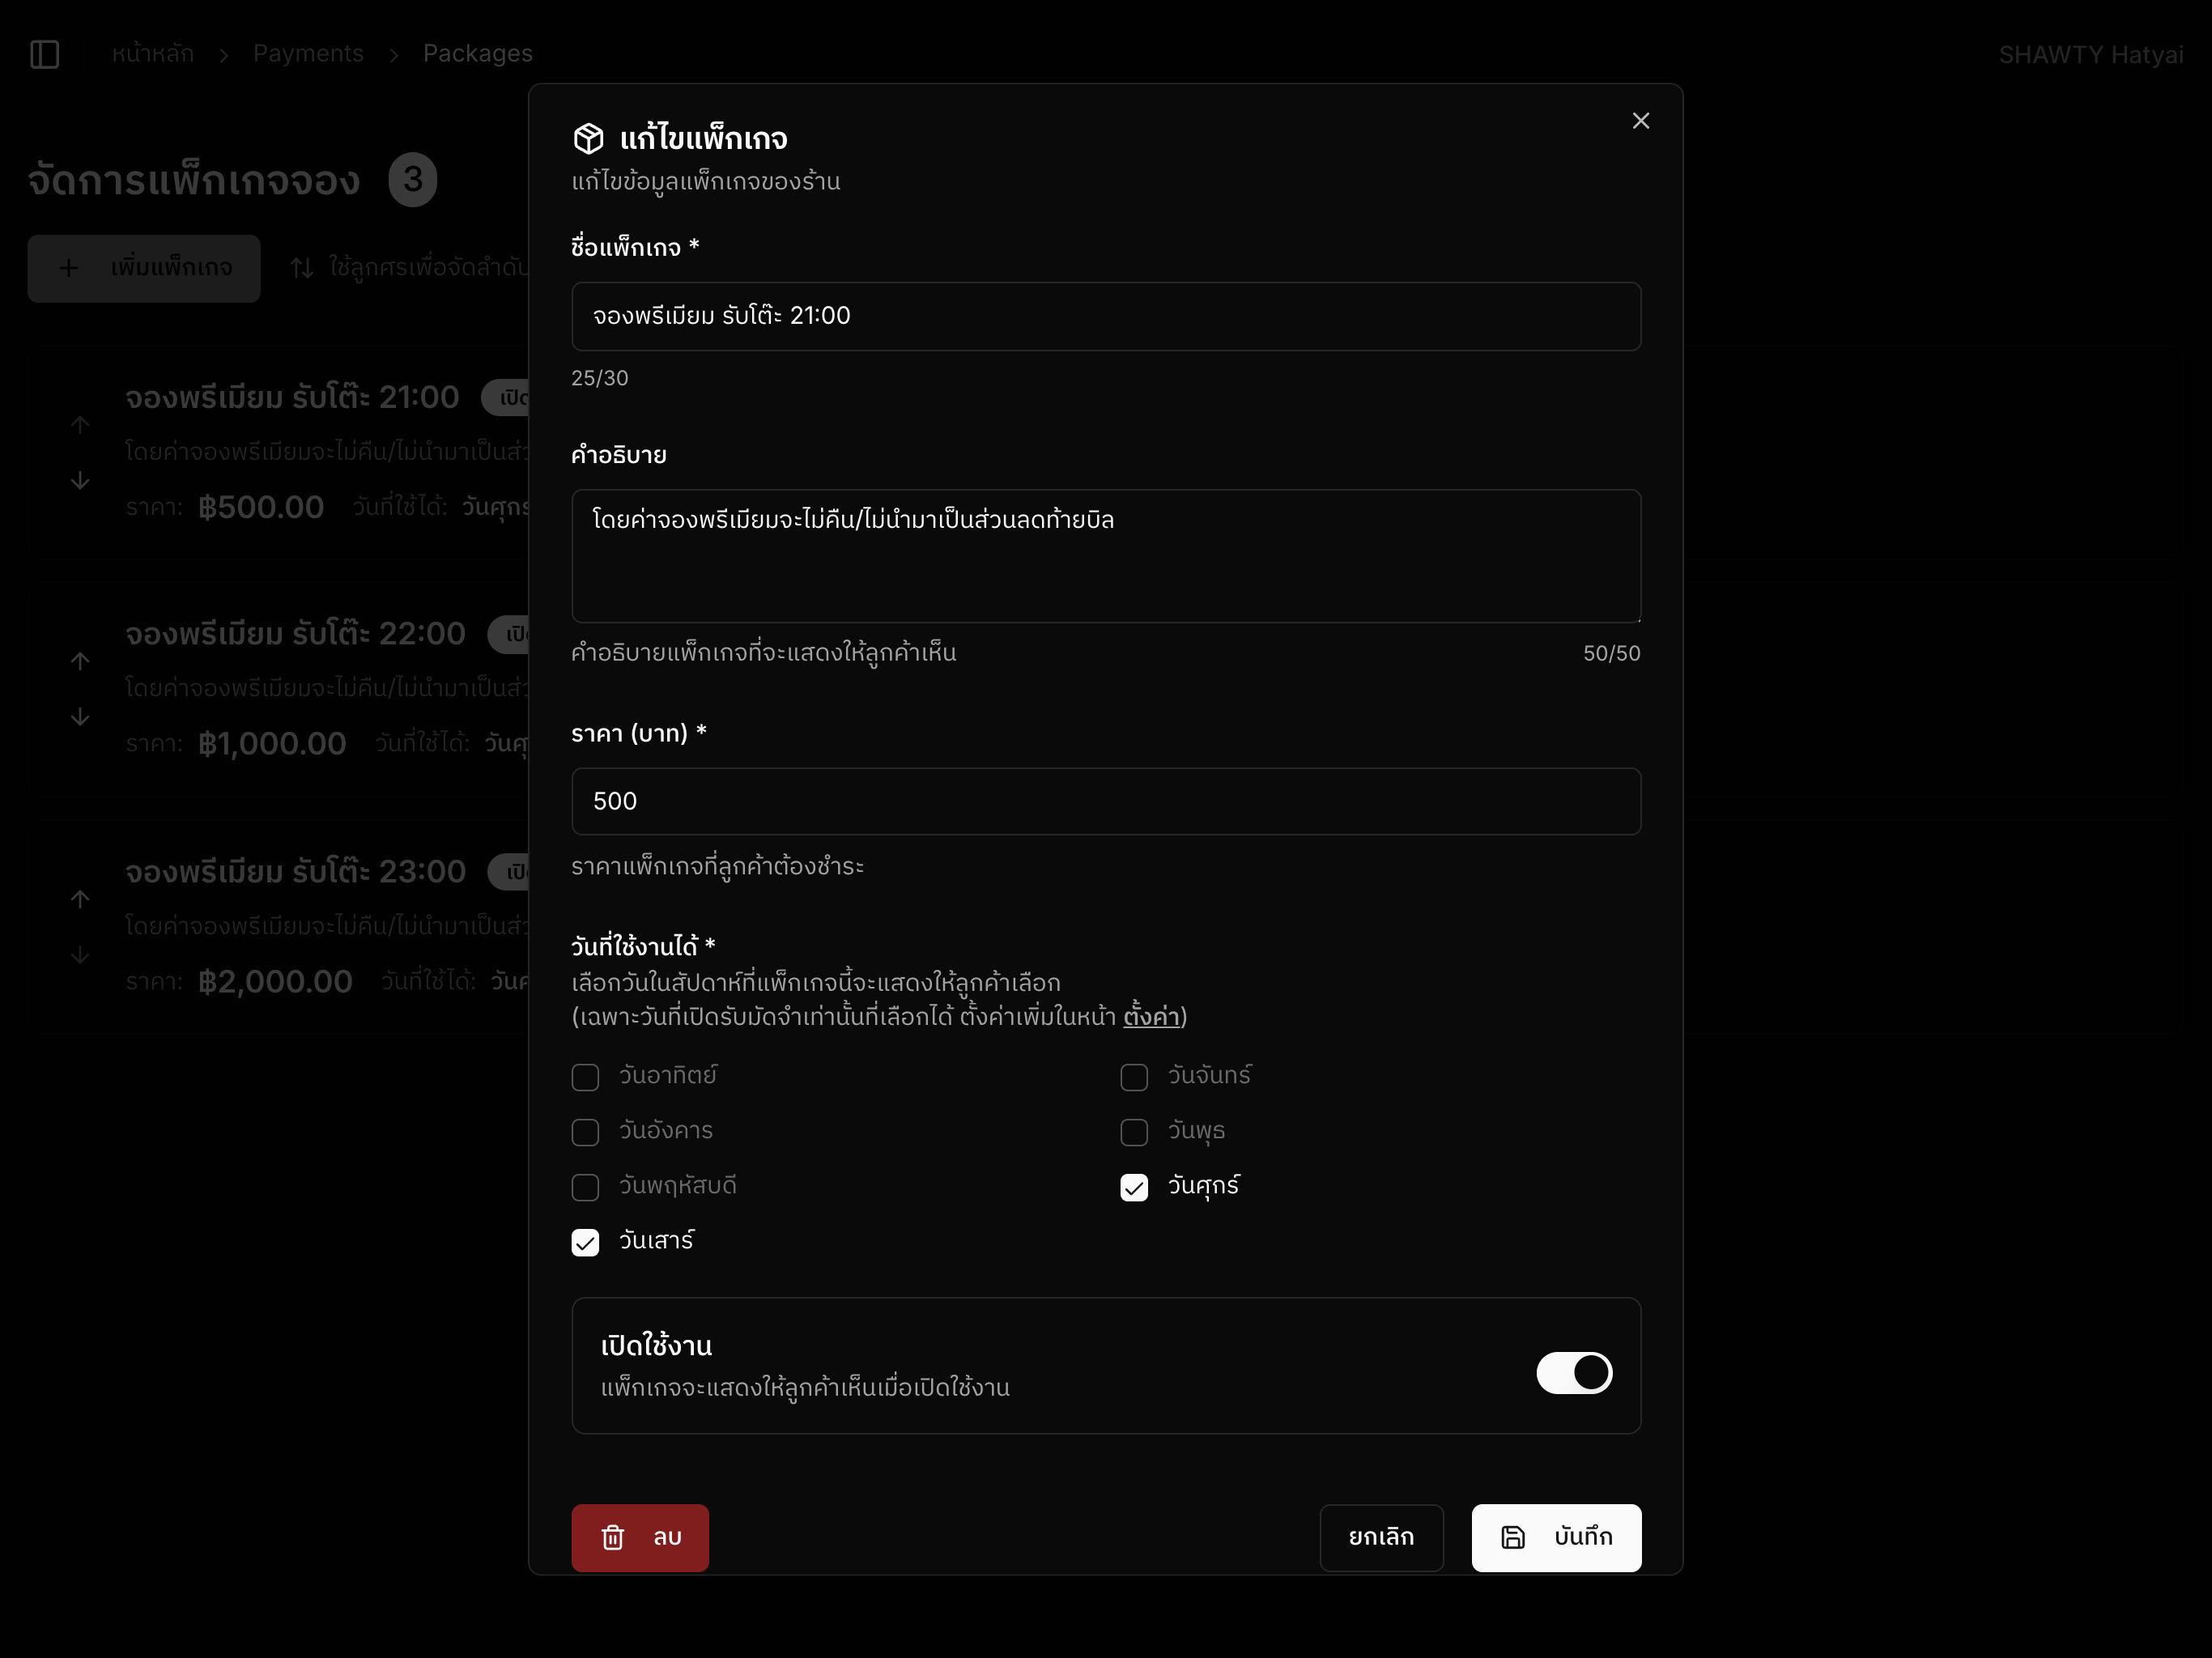Image resolution: width=2212 pixels, height=1658 pixels.
Task: Check the วันจันทร์ checkbox
Action: click(x=1134, y=1077)
